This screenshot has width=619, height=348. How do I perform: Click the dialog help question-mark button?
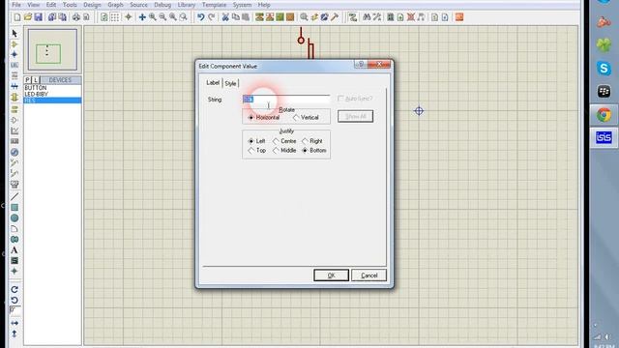(x=361, y=64)
